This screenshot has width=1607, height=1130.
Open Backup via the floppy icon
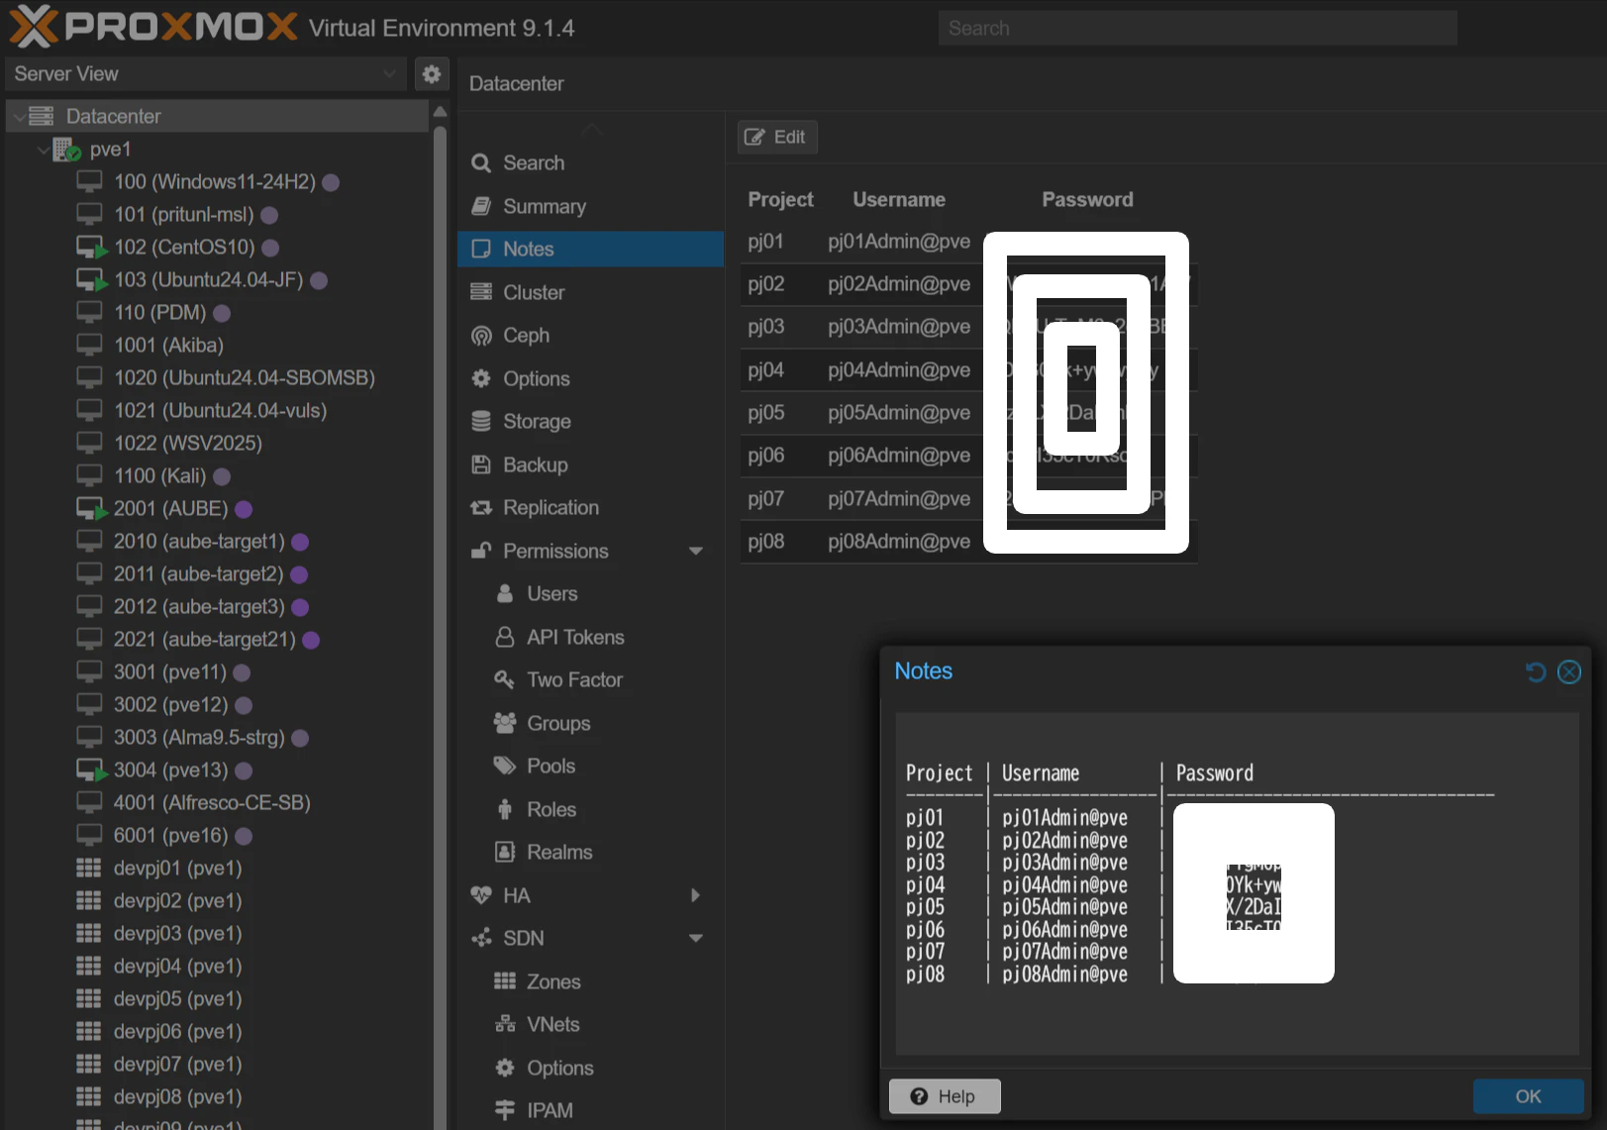[481, 464]
